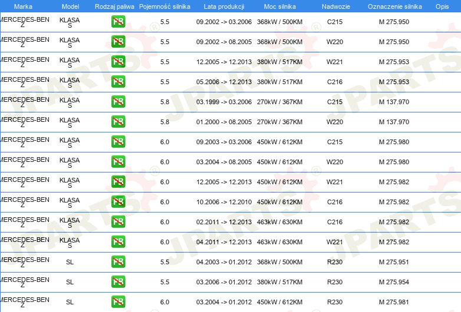Click the Nadwozie column header
461x312 pixels.
pos(336,6)
